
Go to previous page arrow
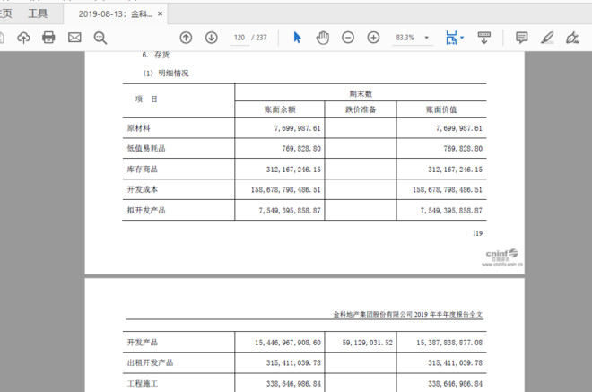pyautogui.click(x=186, y=38)
